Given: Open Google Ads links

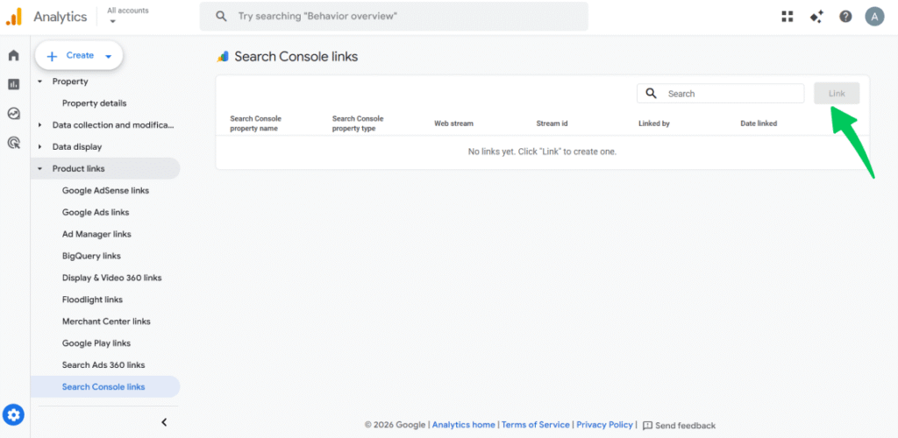Looking at the screenshot, I should click(x=96, y=212).
